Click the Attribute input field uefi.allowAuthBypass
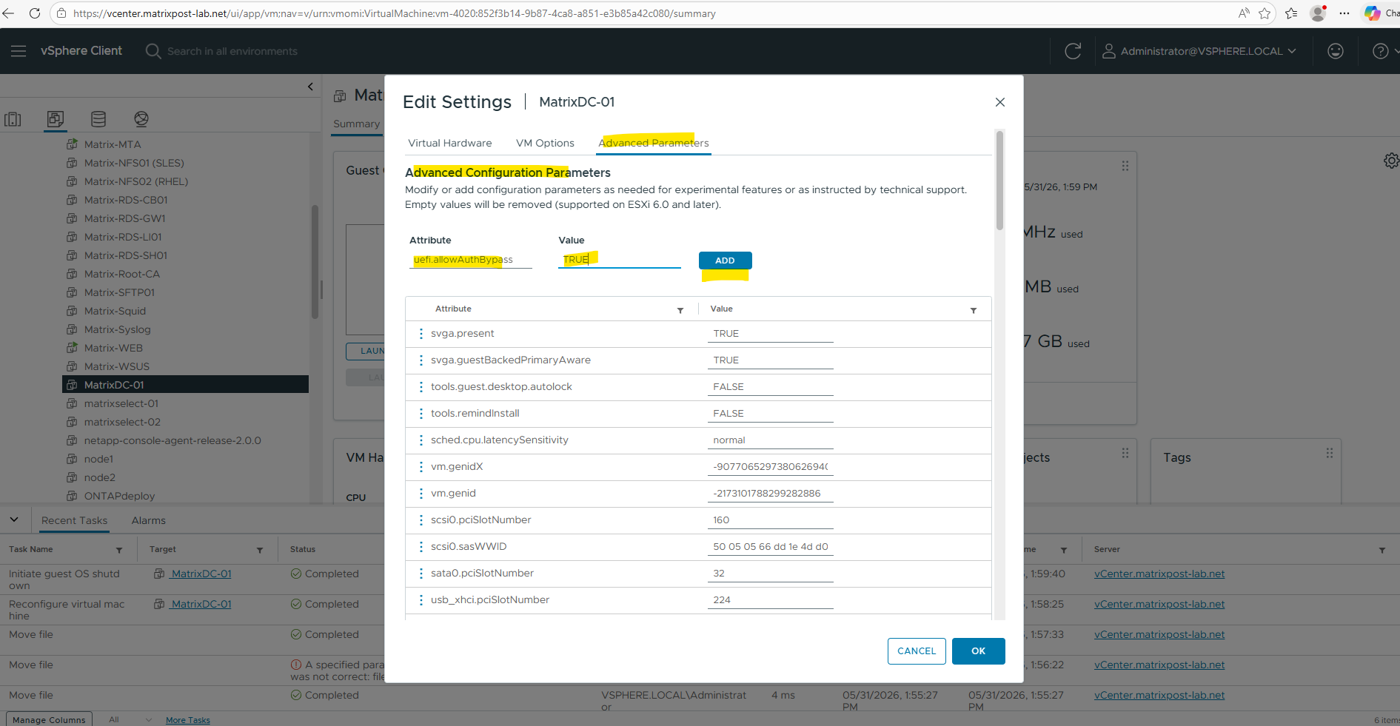This screenshot has height=726, width=1400. click(x=471, y=260)
